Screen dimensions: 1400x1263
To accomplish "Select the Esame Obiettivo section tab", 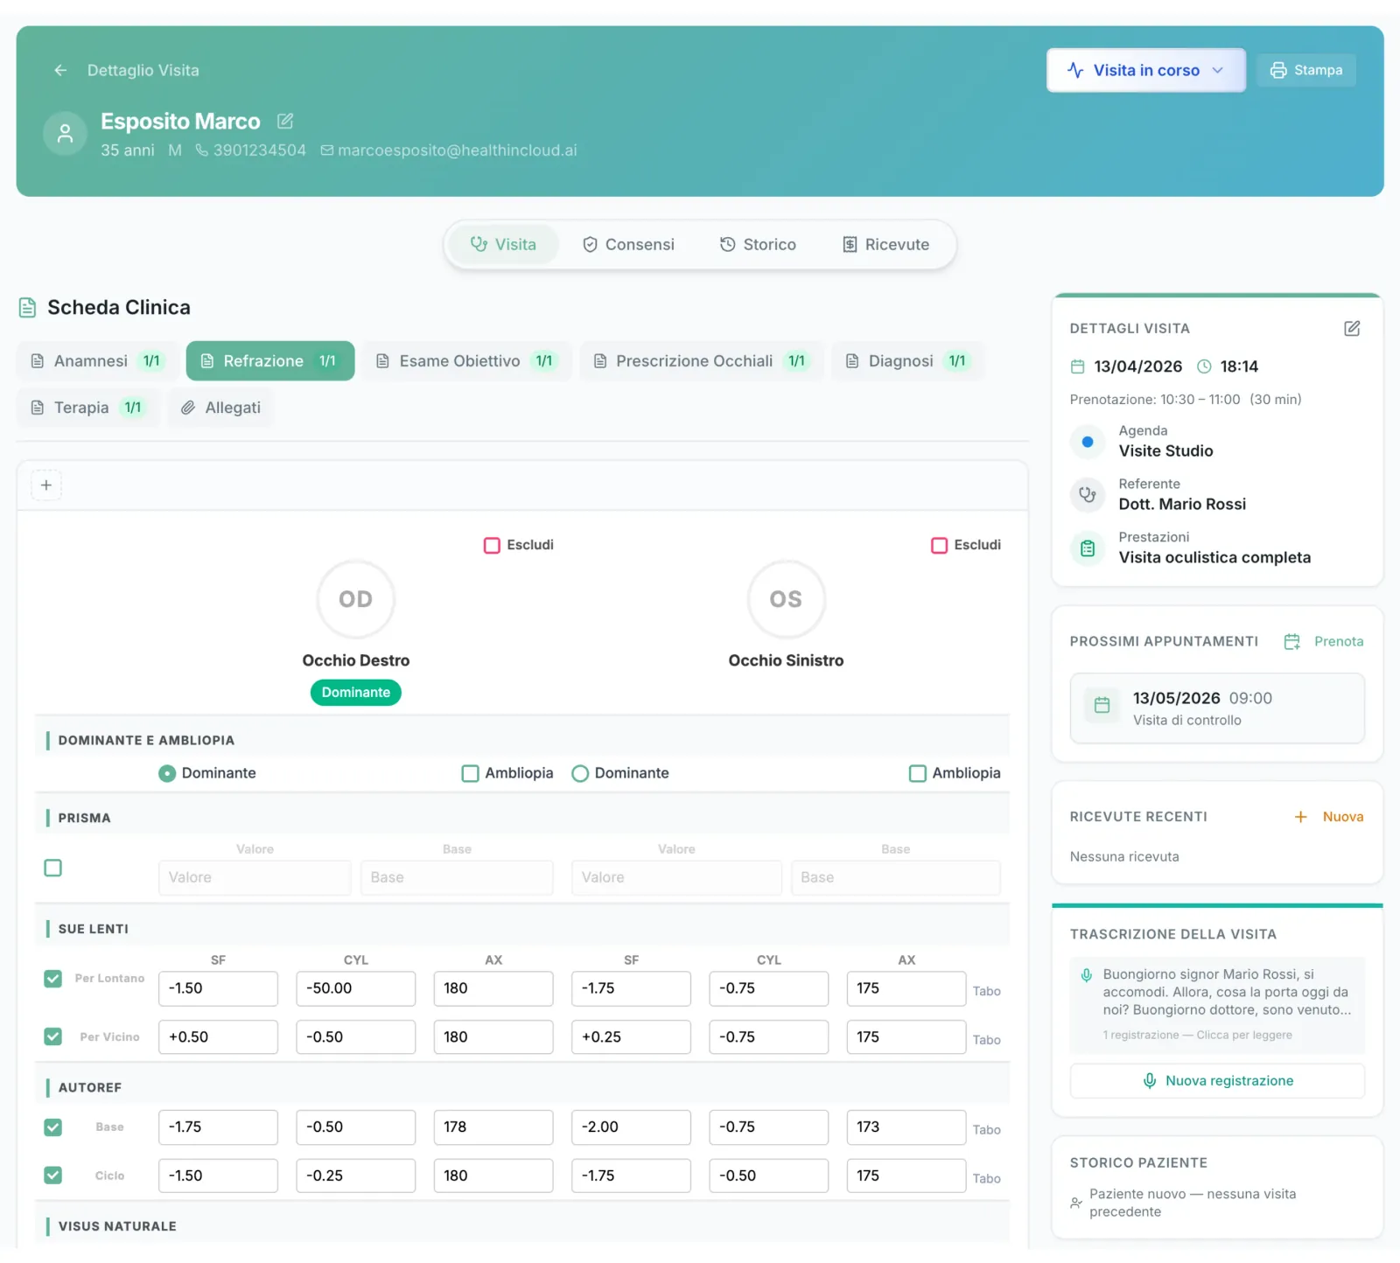I will tap(466, 361).
